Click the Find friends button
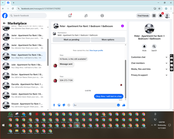The height and width of the screenshot is (139, 174). click(143, 16)
